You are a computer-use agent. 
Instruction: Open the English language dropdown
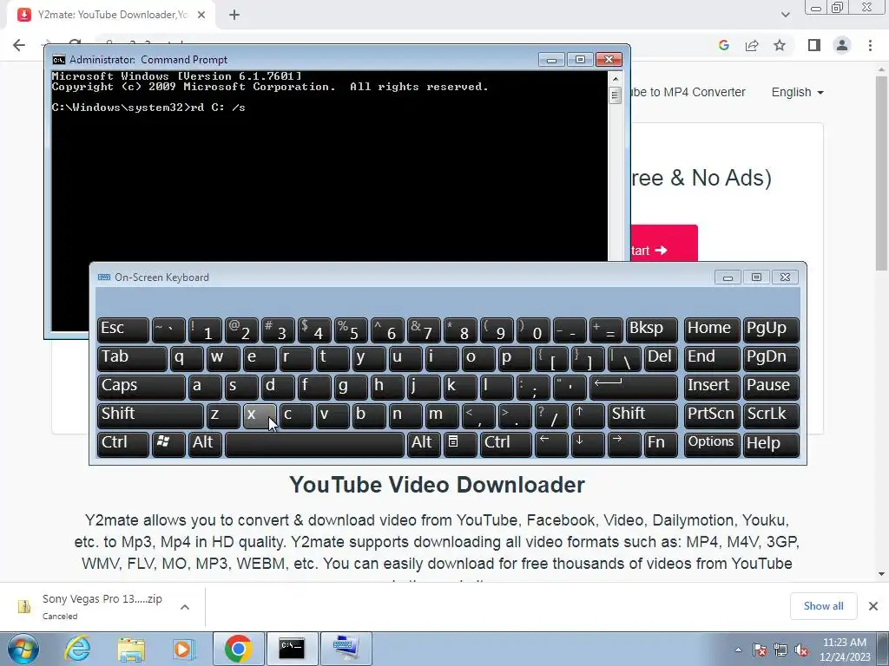797,92
